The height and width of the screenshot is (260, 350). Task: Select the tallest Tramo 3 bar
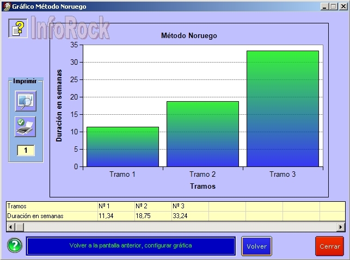coord(283,109)
